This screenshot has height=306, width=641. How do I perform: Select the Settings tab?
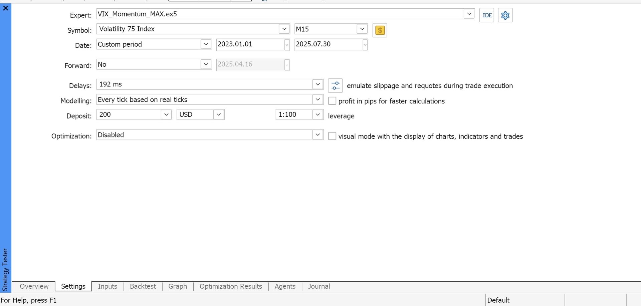pos(73,286)
